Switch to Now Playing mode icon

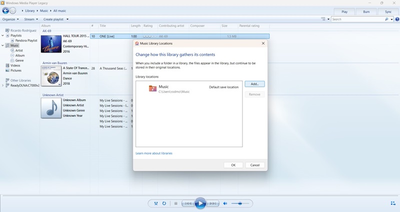(x=393, y=203)
